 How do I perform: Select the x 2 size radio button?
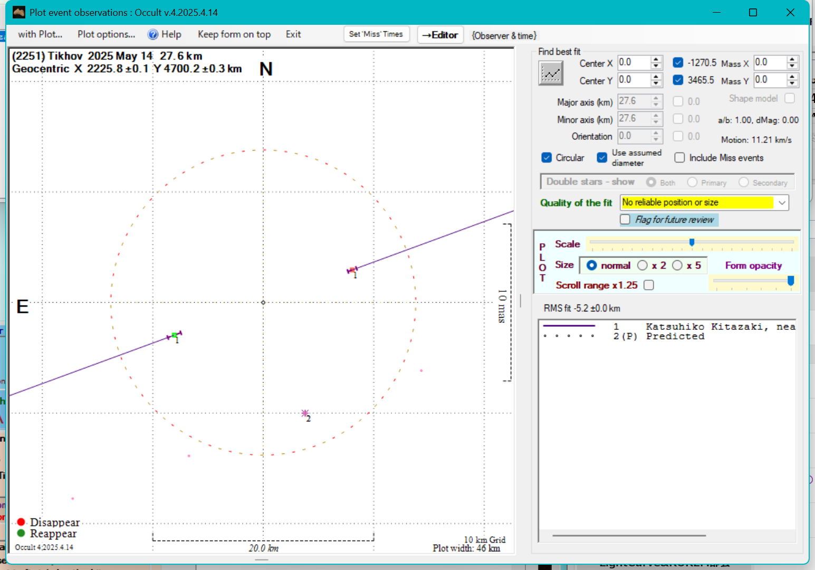[643, 265]
